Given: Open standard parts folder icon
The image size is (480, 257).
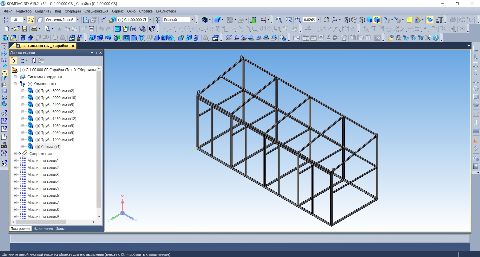Looking at the screenshot, I should [x=391, y=38].
